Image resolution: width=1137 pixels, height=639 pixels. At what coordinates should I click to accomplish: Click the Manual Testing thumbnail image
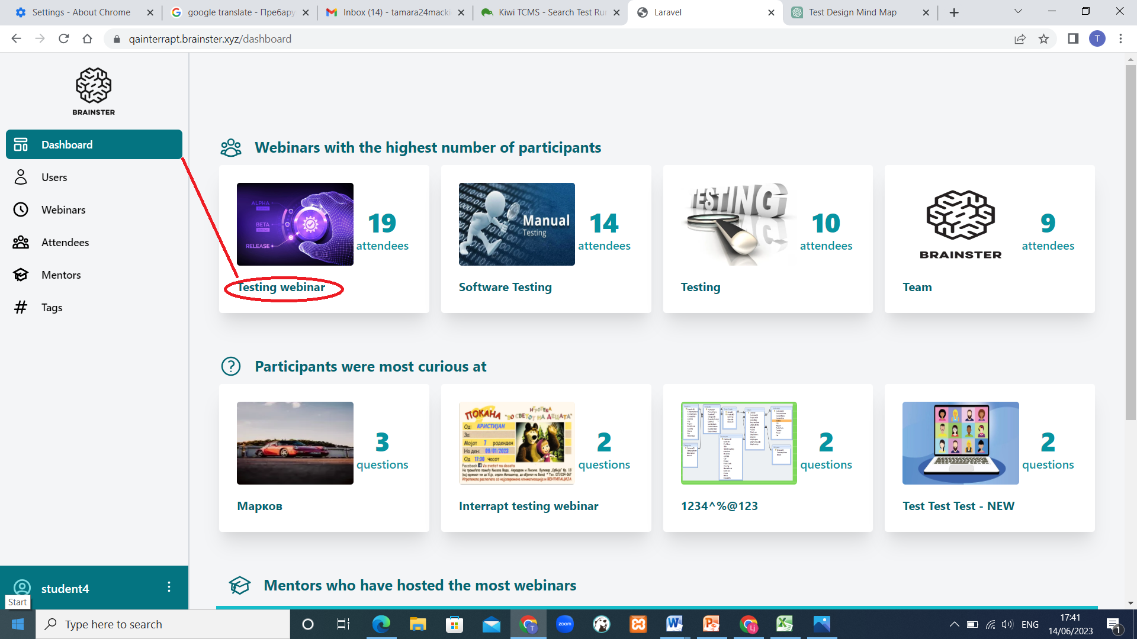point(516,224)
